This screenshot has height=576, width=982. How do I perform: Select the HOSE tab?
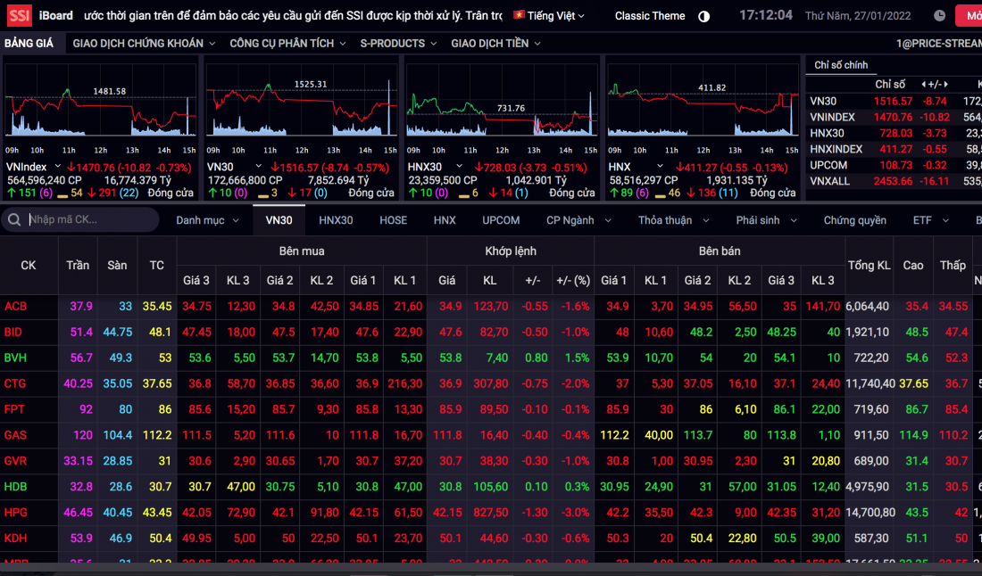point(393,220)
